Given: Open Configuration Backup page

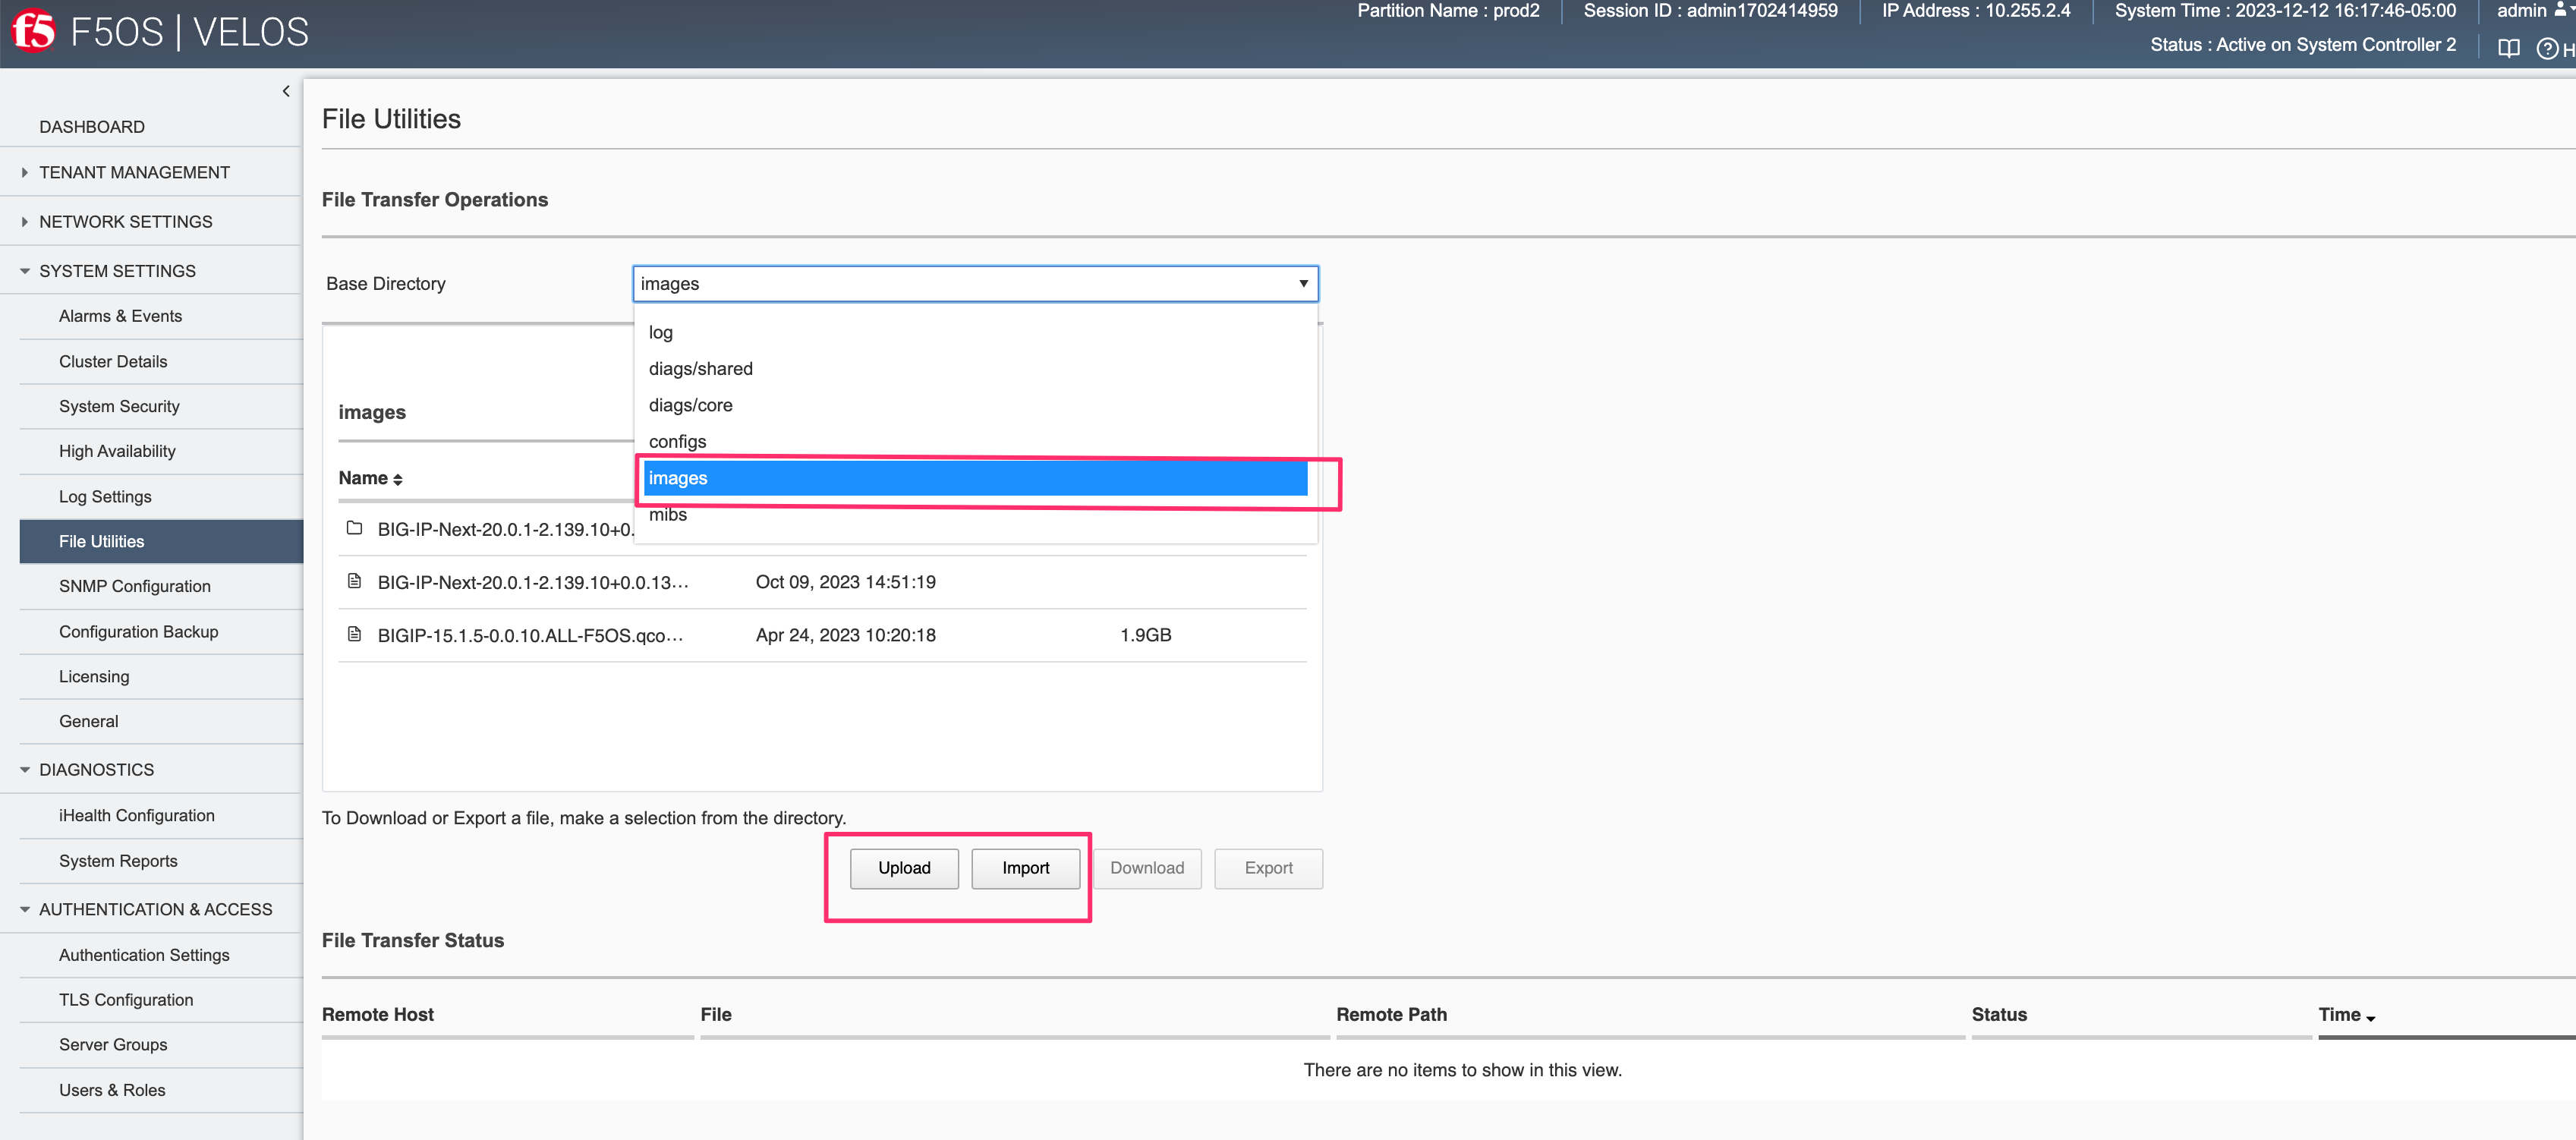Looking at the screenshot, I should [x=138, y=631].
